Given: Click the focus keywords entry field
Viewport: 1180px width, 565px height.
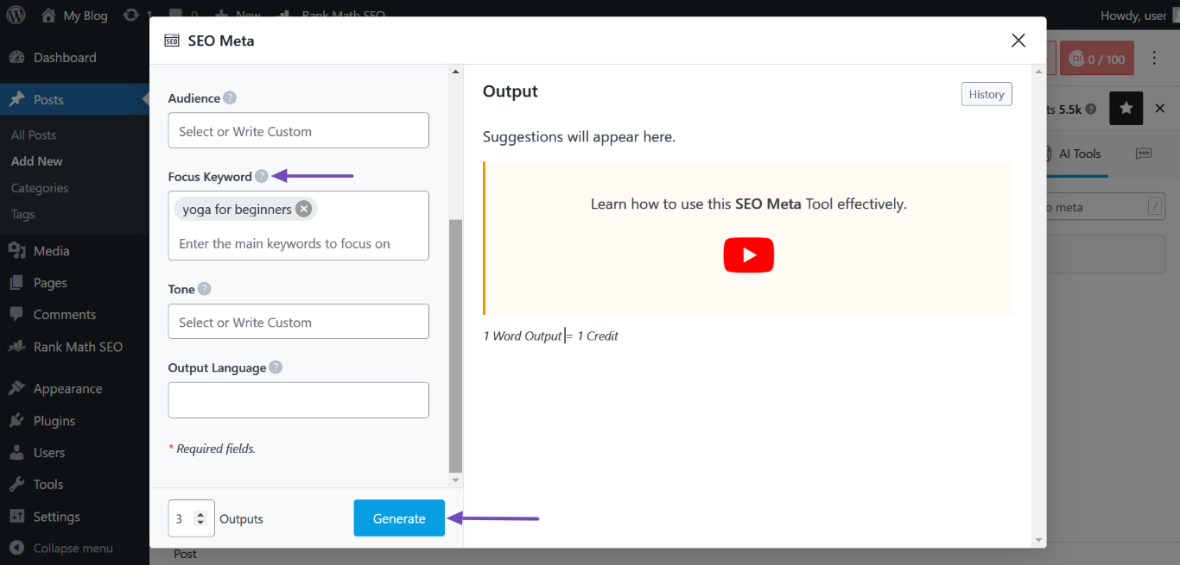Looking at the screenshot, I should coord(298,243).
